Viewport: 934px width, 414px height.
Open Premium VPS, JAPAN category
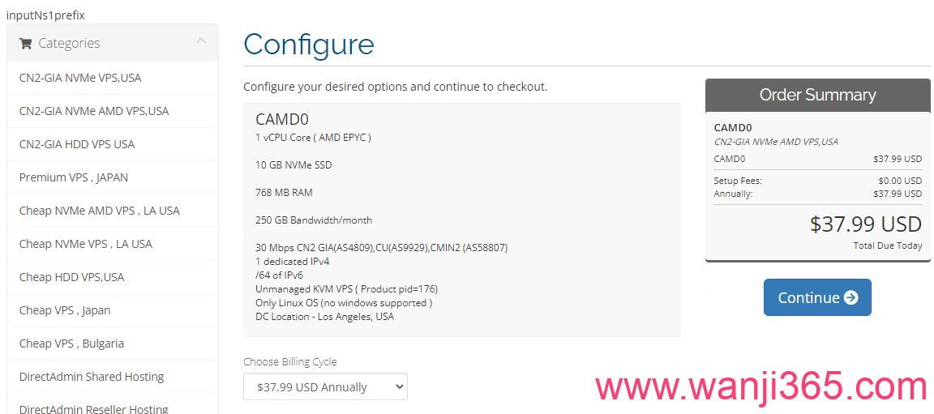pos(74,177)
